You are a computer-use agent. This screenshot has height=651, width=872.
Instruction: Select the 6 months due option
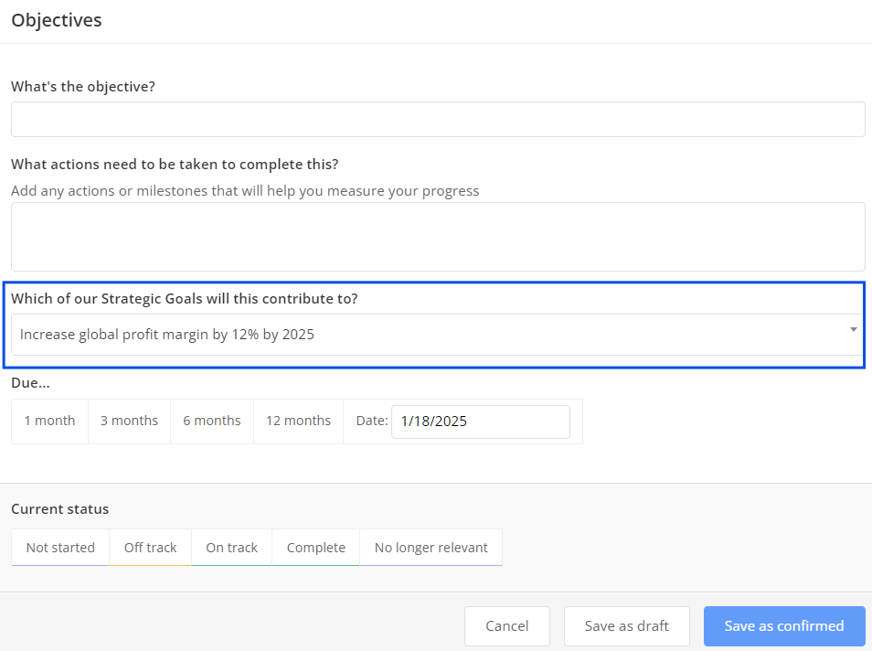[212, 422]
